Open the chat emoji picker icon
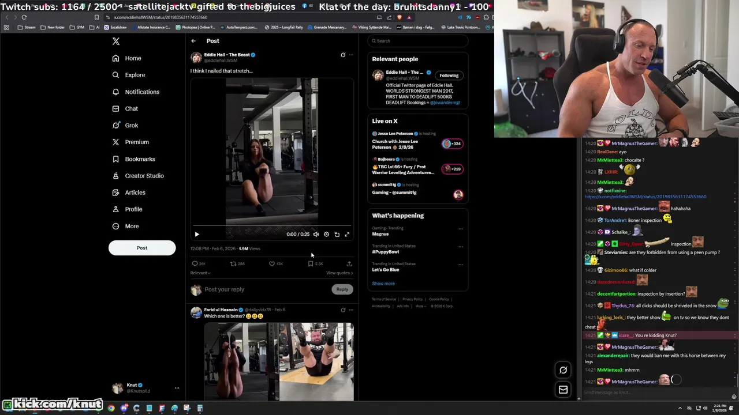Screen dimensions: 739x415 (734, 397)
